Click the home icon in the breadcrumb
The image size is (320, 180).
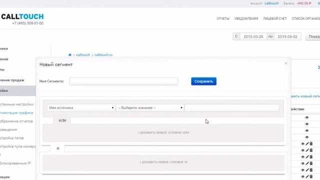[70, 55]
